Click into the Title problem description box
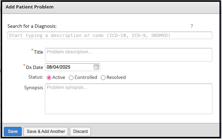Viewport: 222px width, 139px height. point(129,55)
